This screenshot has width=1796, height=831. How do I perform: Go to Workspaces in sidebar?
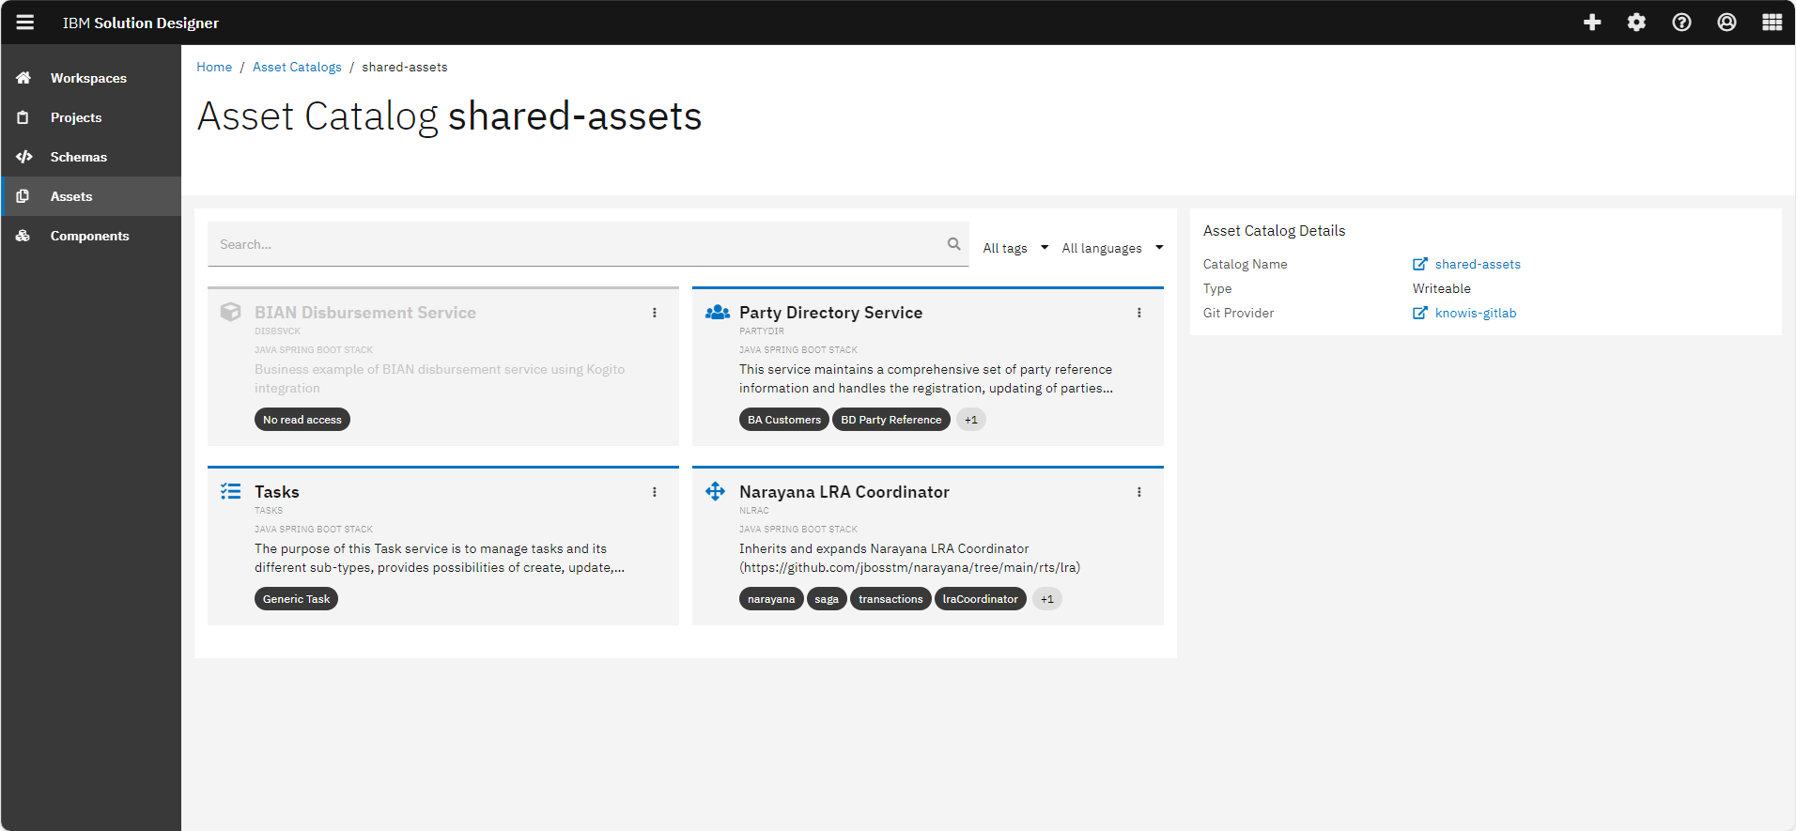coord(90,78)
